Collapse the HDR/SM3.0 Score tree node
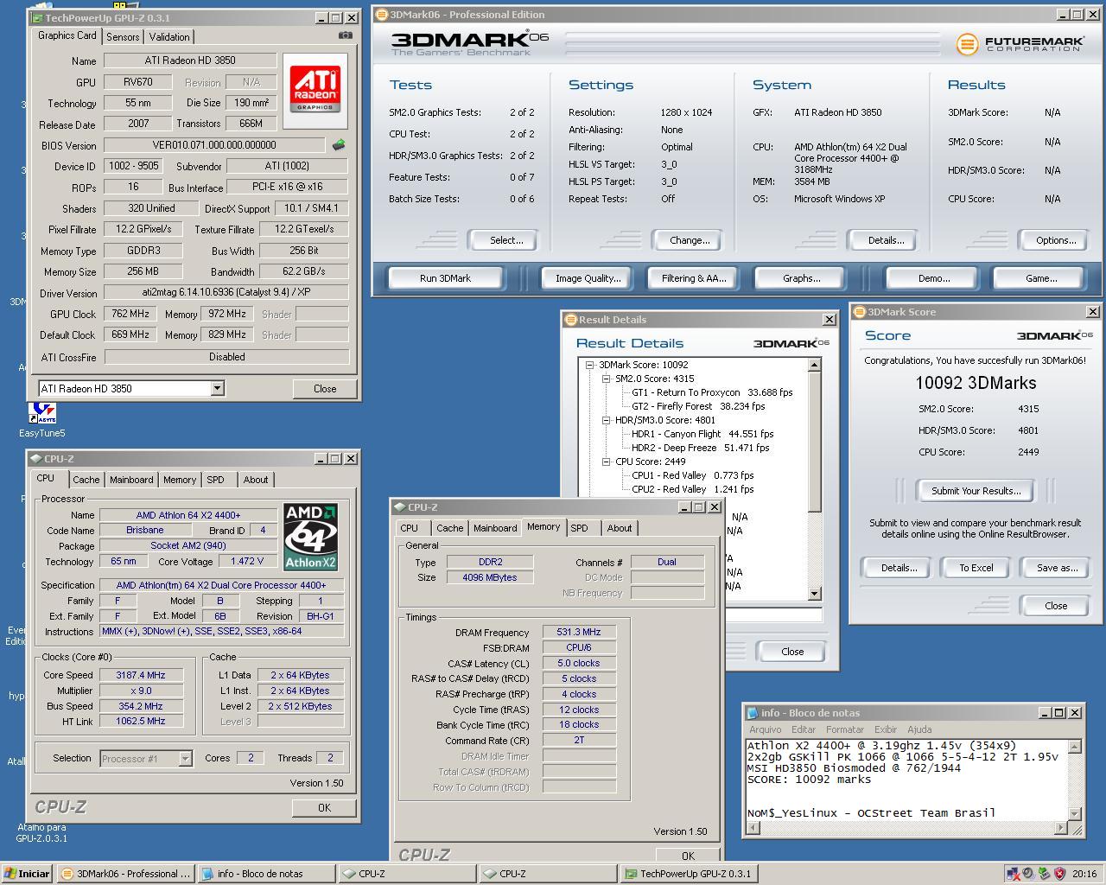The image size is (1106, 885). (607, 420)
